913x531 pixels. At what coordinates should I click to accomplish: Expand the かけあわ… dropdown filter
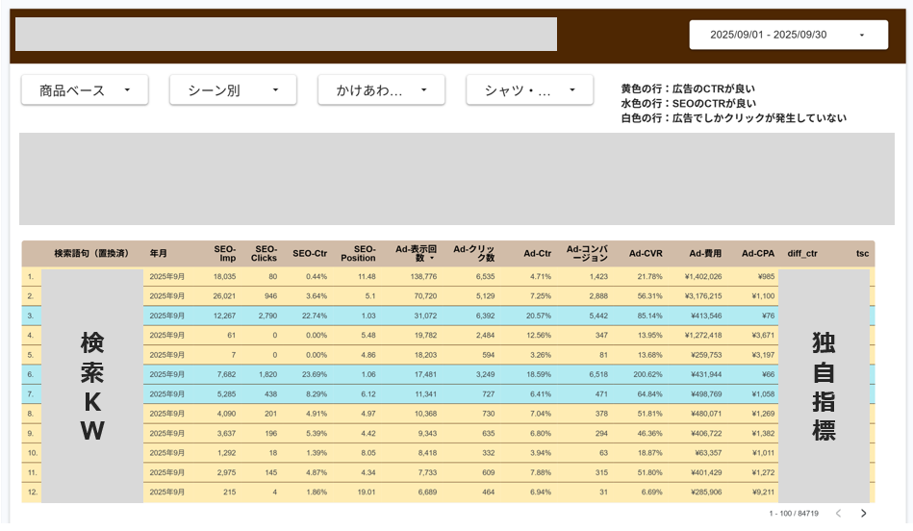[381, 90]
